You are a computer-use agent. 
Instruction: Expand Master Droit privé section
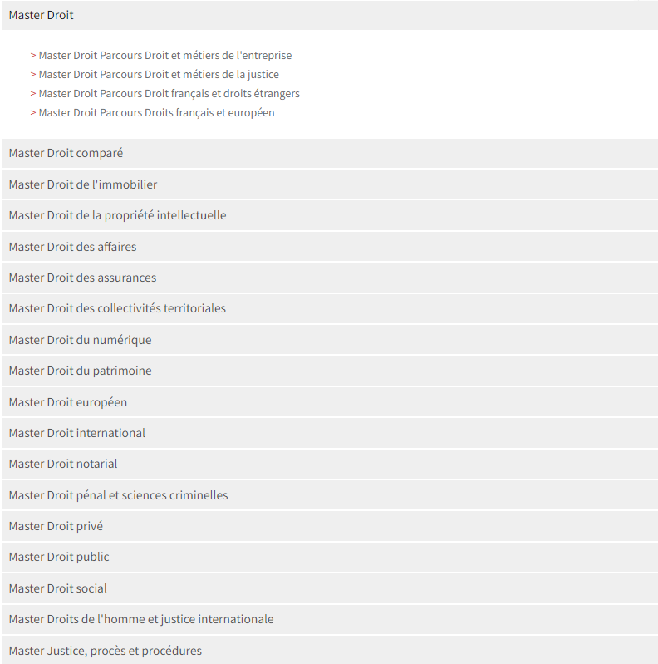click(x=330, y=526)
